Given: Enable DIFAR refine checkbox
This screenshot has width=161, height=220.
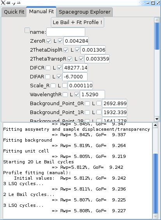Looking at the screenshot, I should 48,77.
